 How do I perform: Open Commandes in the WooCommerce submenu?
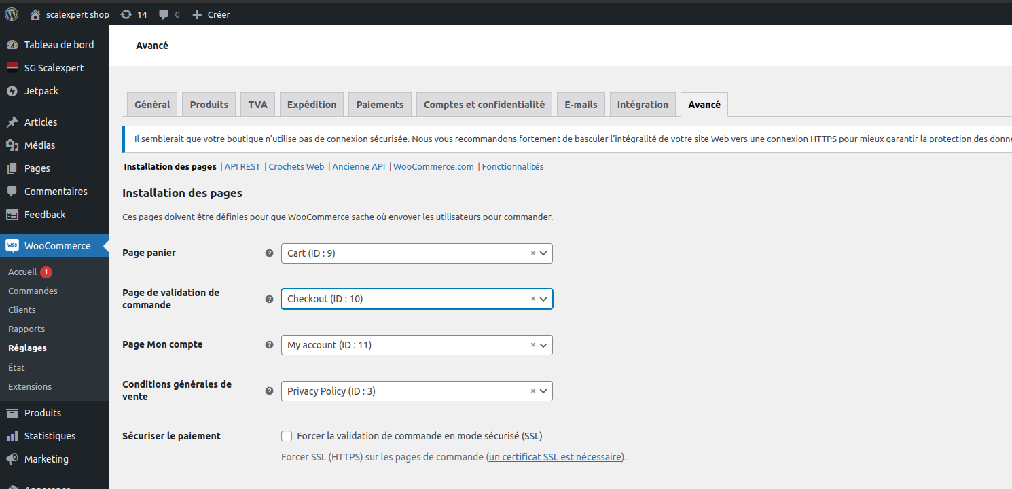[x=33, y=291]
